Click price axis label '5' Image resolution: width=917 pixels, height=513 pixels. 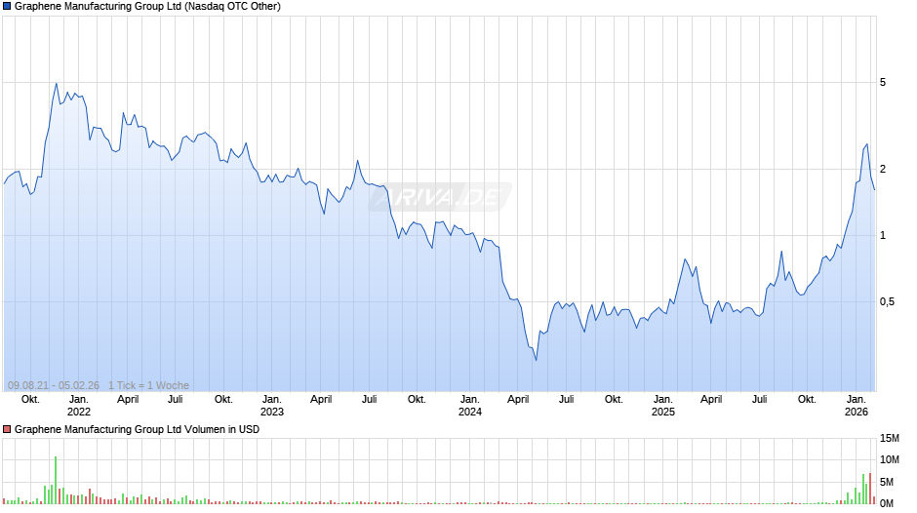coord(883,83)
